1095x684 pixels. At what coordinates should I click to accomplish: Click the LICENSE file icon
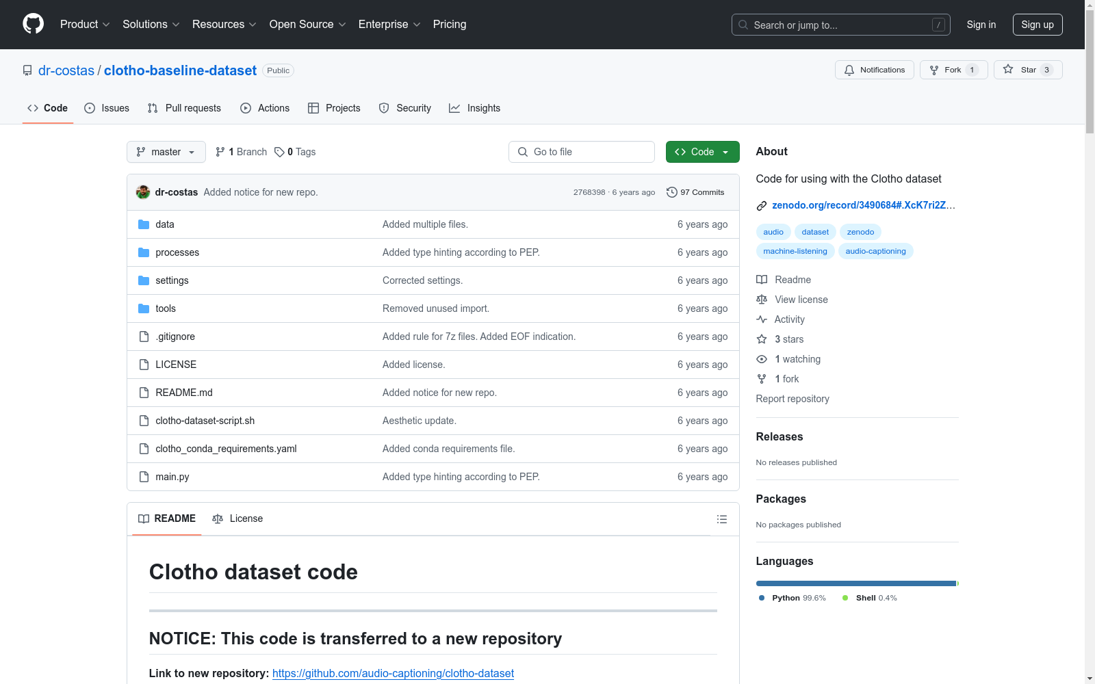point(144,365)
